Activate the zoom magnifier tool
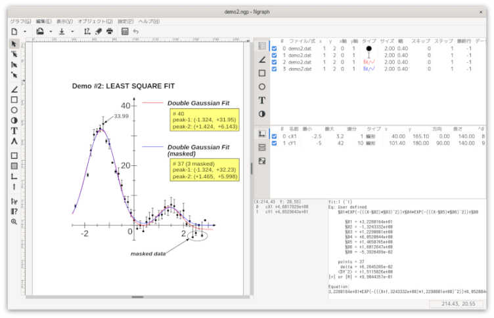Screen dimensions: 494x318 tap(14, 222)
